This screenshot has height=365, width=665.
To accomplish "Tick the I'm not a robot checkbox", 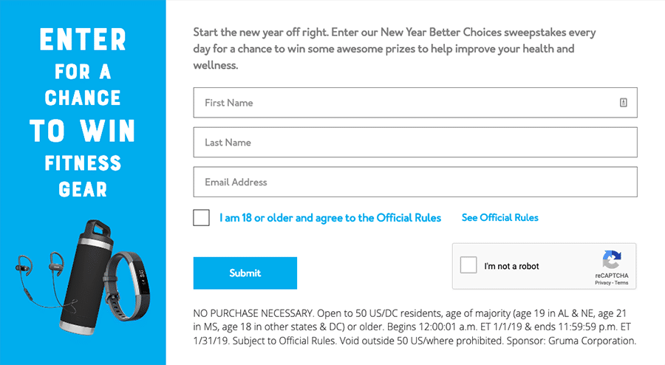I will [x=468, y=266].
